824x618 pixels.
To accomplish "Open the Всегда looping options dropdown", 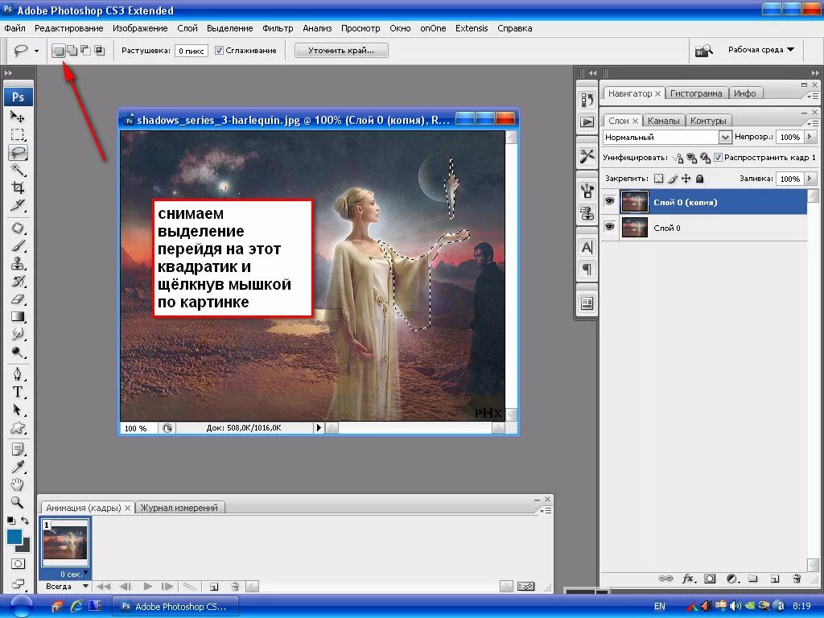I will point(85,586).
